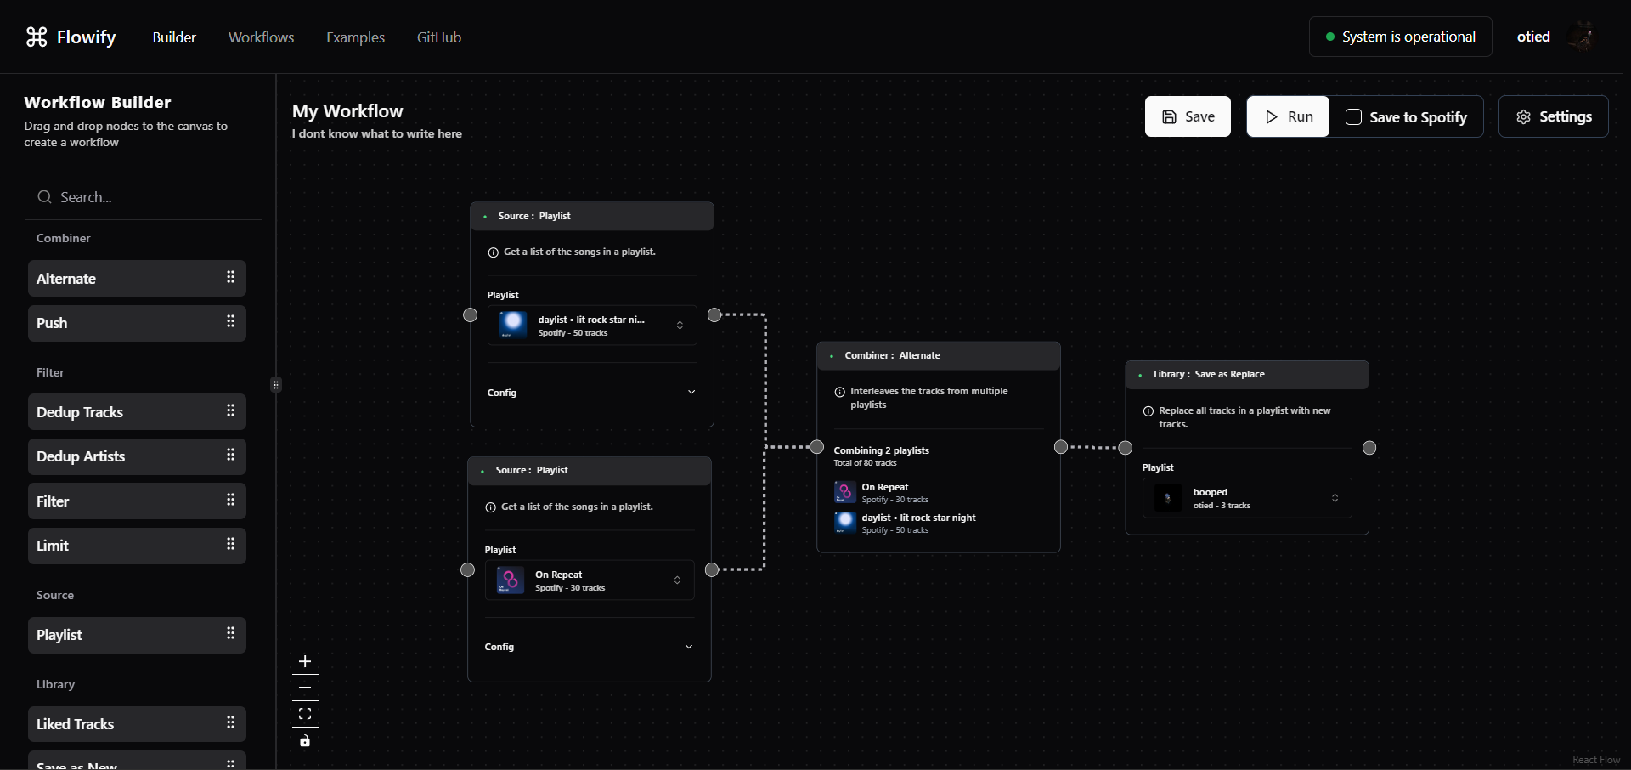Select the Limit filter node

tap(137, 546)
